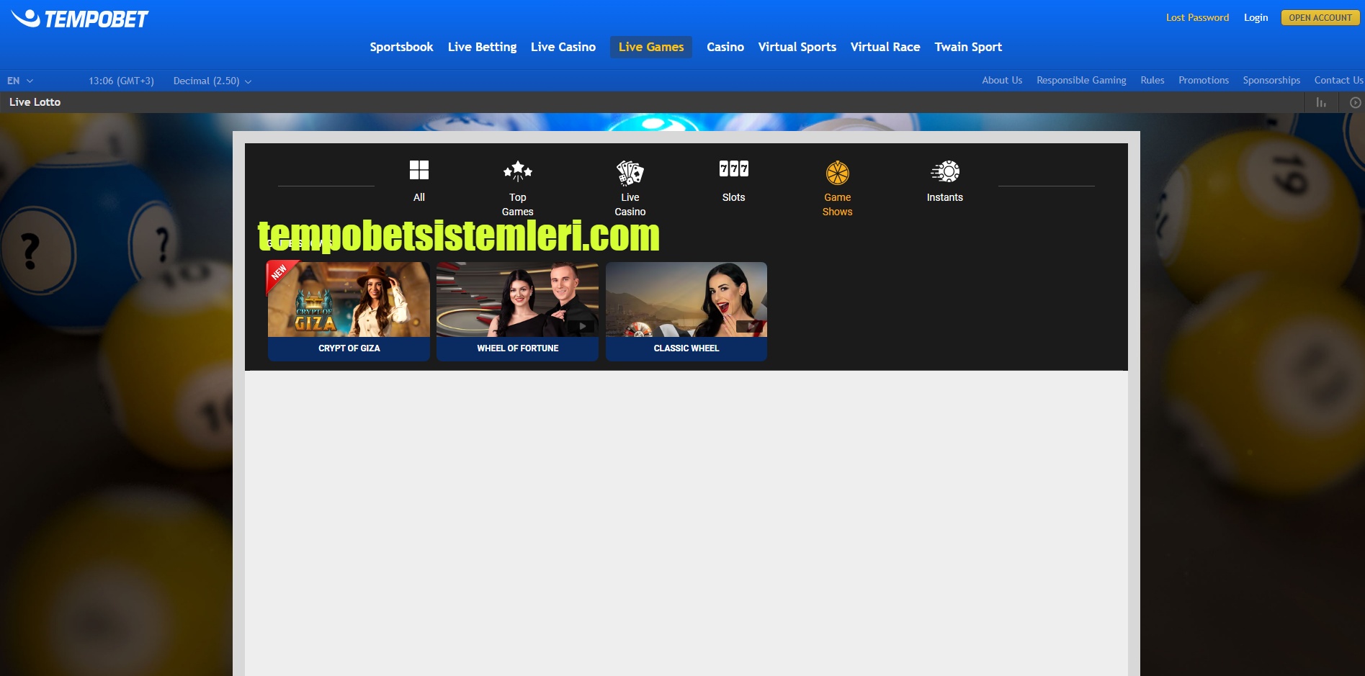
Task: Click the Tempobet logo
Action: point(80,19)
